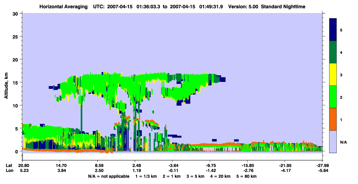Screen dimensions: 358x184
Task: Click the longitude value -1.42
Action: pos(210,170)
